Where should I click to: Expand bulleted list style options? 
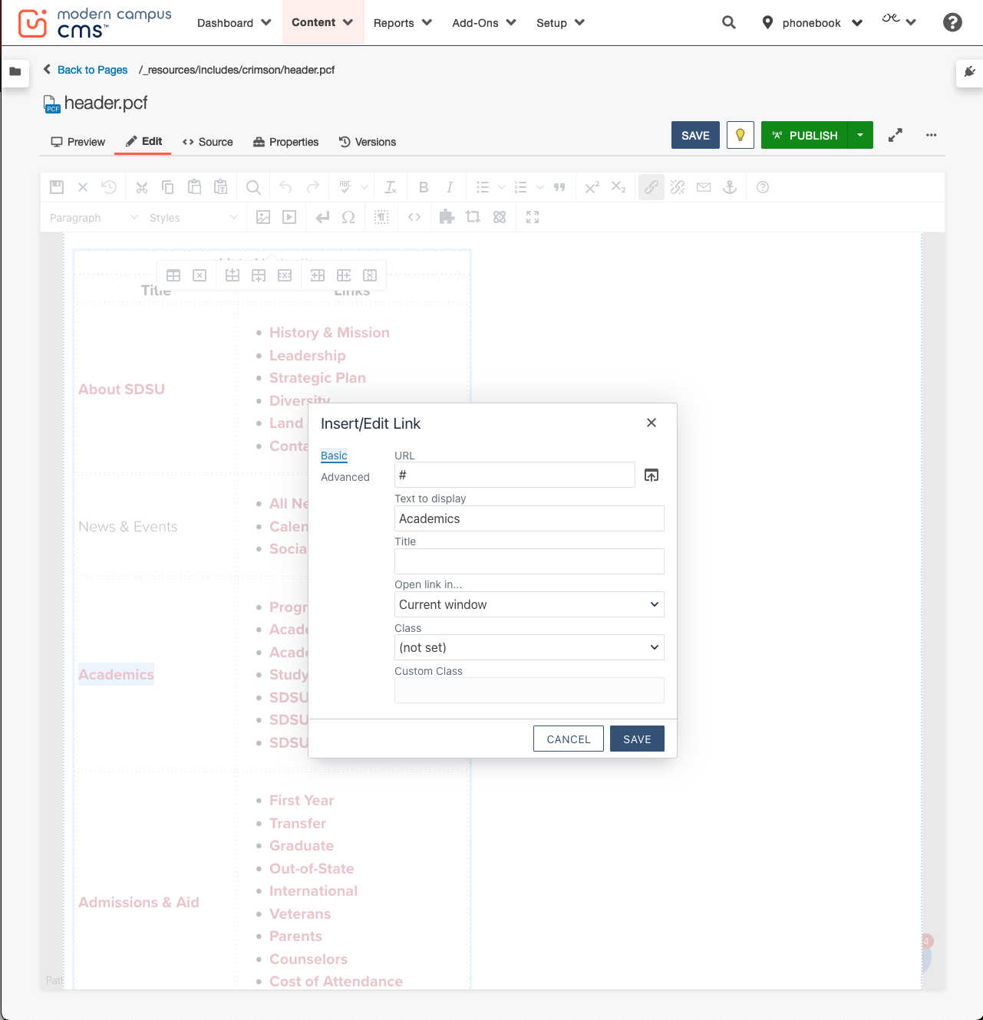click(501, 187)
